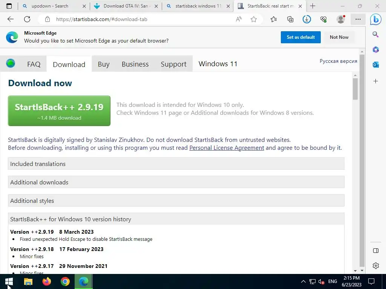Open the Business page tab
Image resolution: width=386 pixels, height=289 pixels.
point(135,64)
